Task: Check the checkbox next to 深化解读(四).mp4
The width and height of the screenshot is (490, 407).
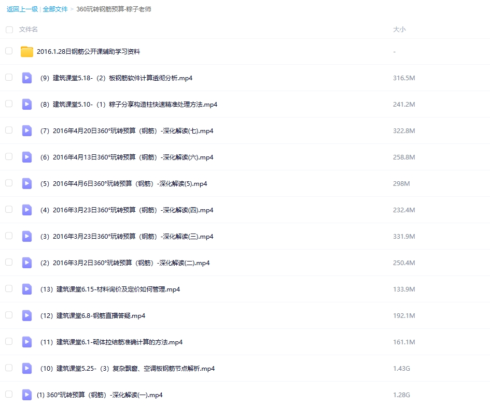Action: point(9,210)
